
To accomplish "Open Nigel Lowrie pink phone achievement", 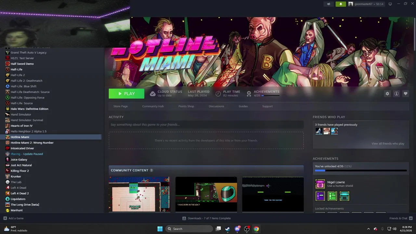I will tap(320, 184).
